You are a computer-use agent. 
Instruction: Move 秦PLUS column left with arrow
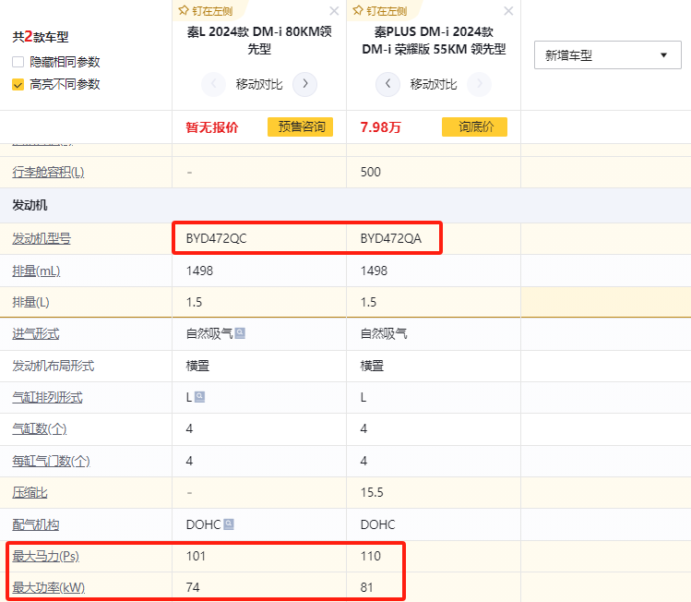point(387,84)
